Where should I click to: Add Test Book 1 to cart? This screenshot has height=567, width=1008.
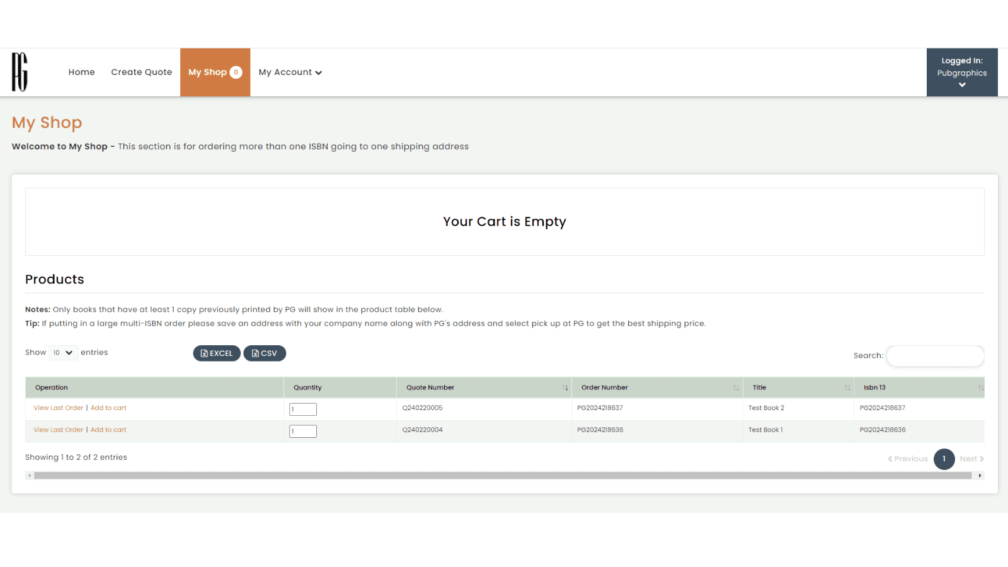point(108,430)
